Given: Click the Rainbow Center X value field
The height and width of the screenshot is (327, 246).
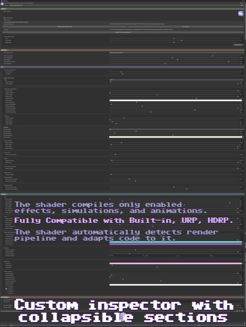Looking at the screenshot, I should 126,256.
